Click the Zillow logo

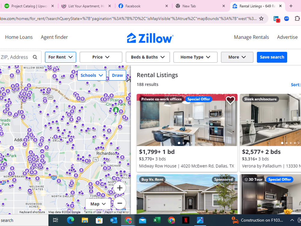pyautogui.click(x=150, y=38)
